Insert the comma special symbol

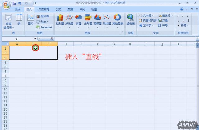click(x=178, y=16)
